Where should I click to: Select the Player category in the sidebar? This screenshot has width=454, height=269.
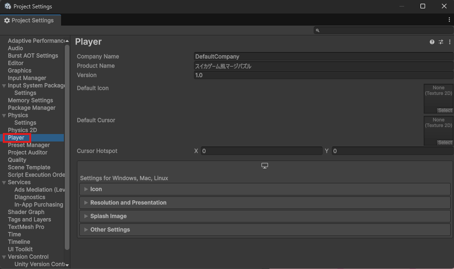coord(16,138)
